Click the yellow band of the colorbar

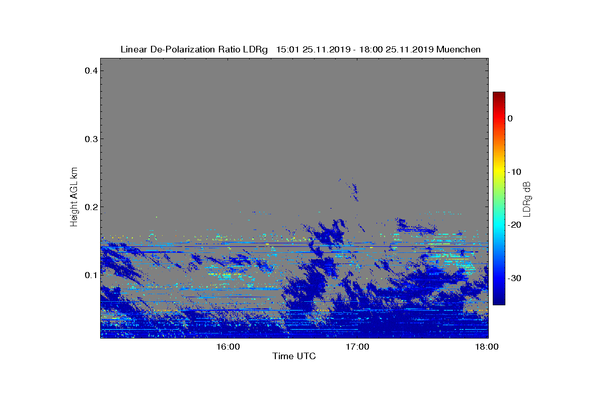click(499, 172)
